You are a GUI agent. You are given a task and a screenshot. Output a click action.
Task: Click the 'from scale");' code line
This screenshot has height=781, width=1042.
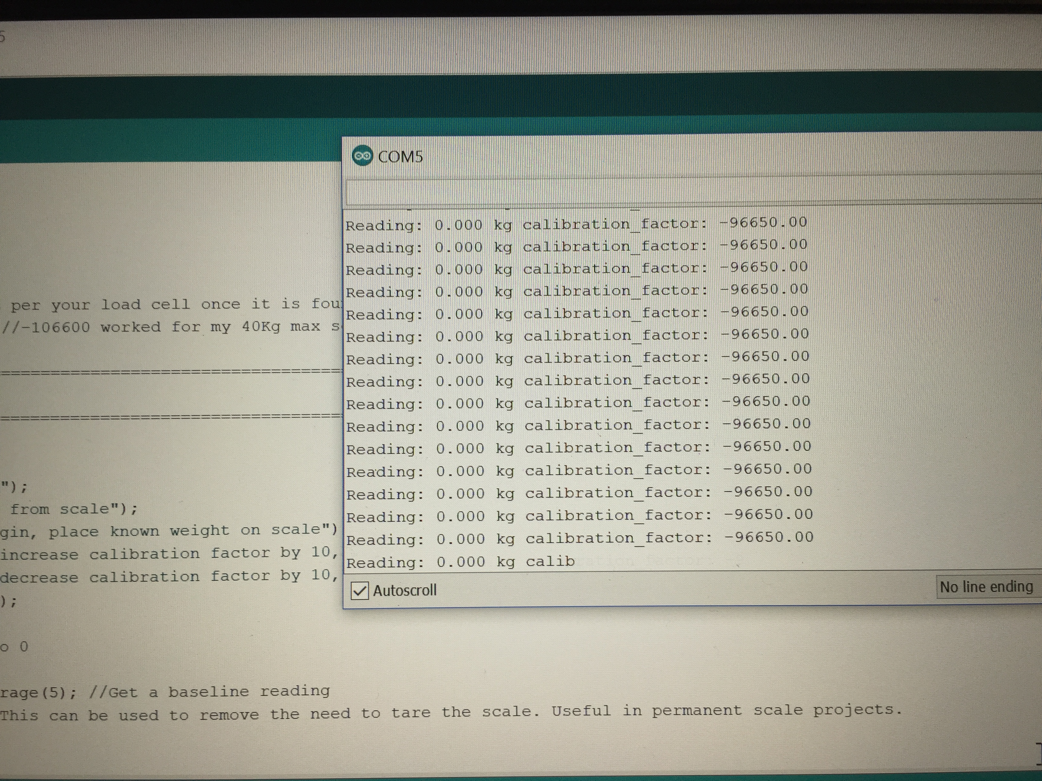click(x=74, y=509)
